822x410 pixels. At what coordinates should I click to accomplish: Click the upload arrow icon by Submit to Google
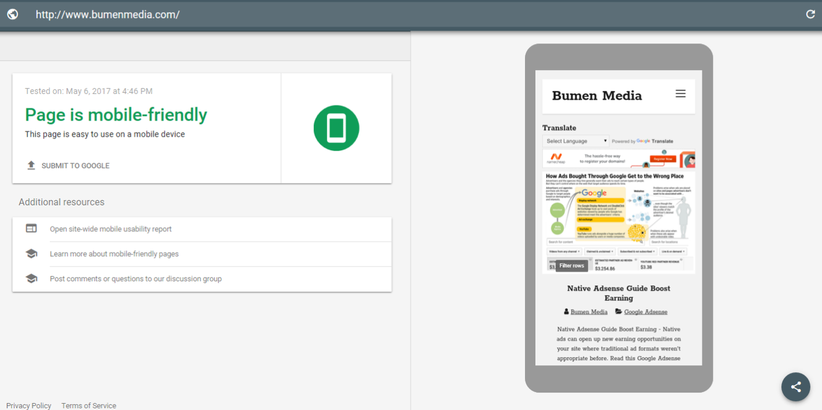coord(31,166)
